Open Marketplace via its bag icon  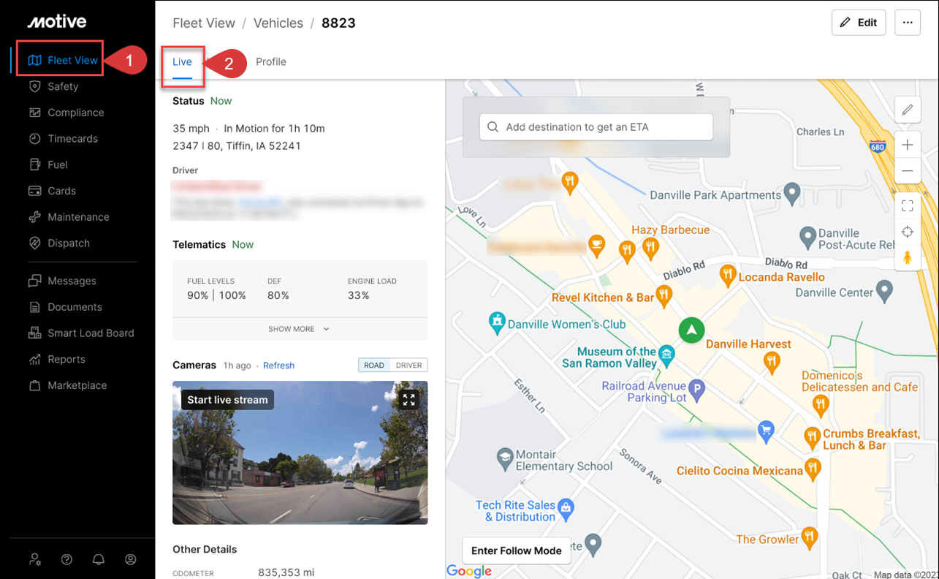coord(34,385)
